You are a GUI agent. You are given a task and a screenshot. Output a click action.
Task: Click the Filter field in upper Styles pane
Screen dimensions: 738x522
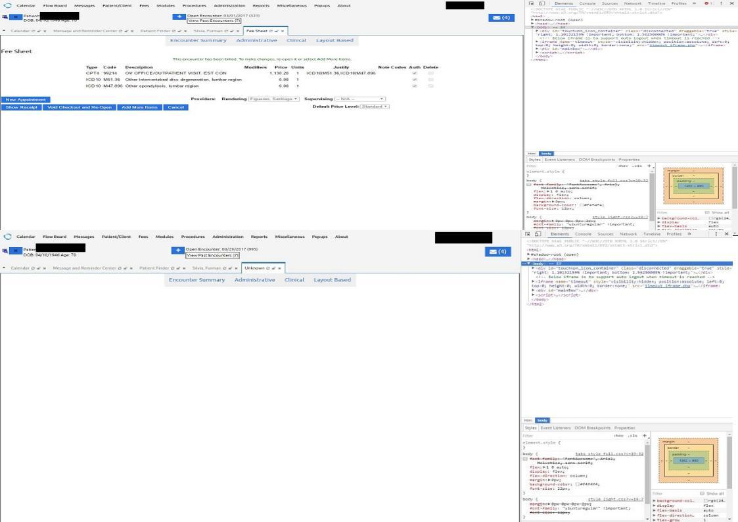[x=570, y=166]
